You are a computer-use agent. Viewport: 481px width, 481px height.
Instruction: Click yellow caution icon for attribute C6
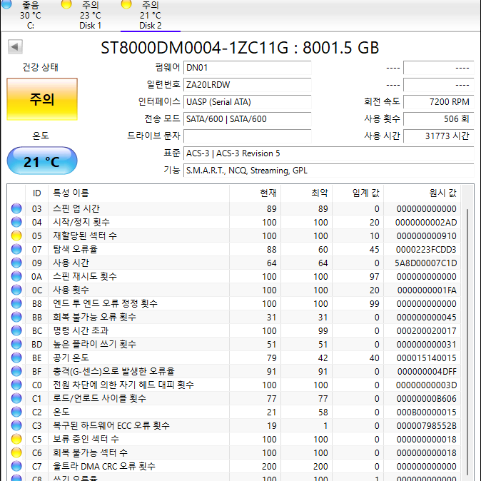point(16,452)
